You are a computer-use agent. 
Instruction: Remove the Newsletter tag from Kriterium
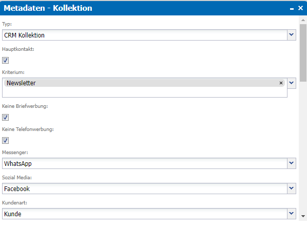pos(281,83)
